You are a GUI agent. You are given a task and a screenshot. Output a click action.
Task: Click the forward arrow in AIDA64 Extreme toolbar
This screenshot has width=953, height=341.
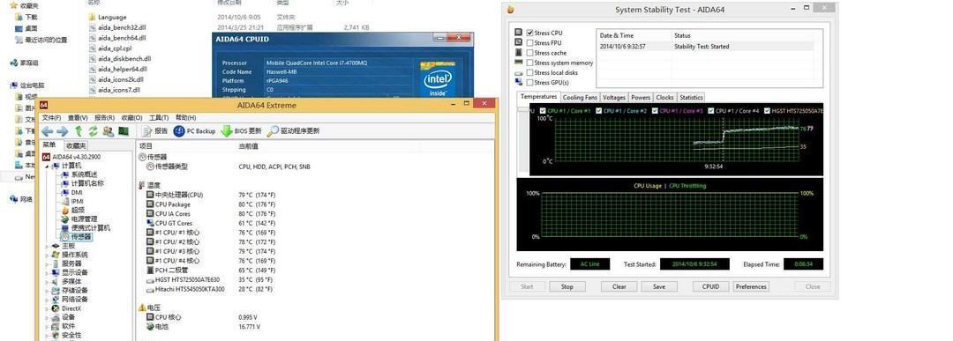62,131
